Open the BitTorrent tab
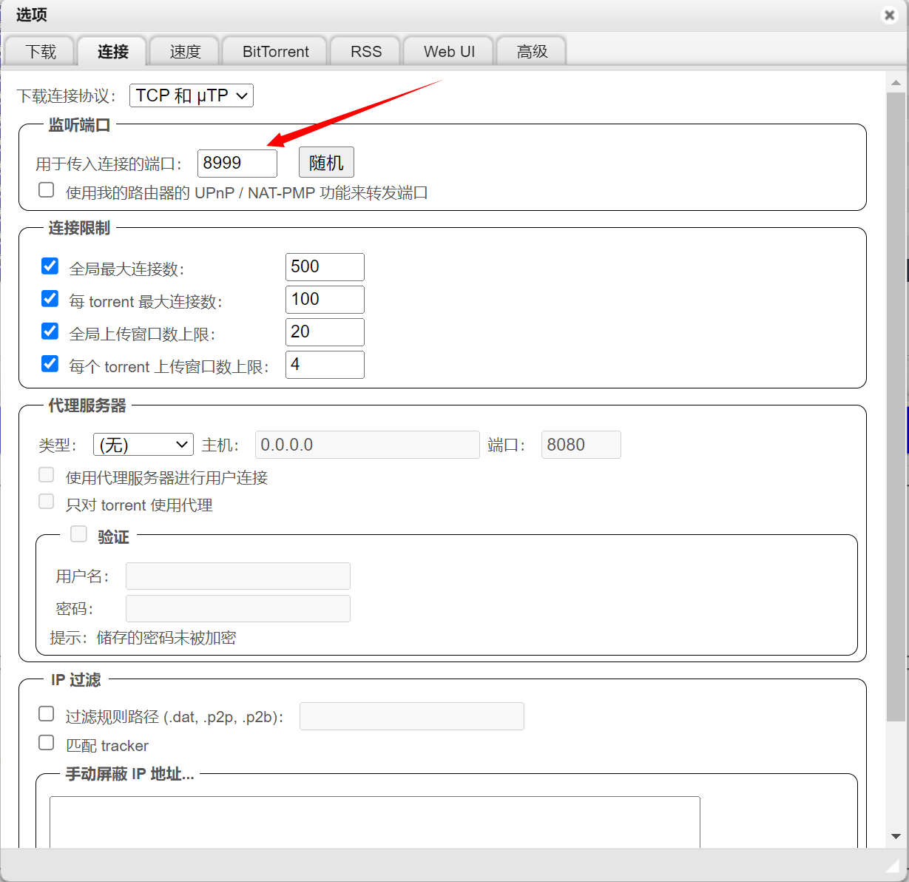The image size is (909, 882). click(275, 52)
